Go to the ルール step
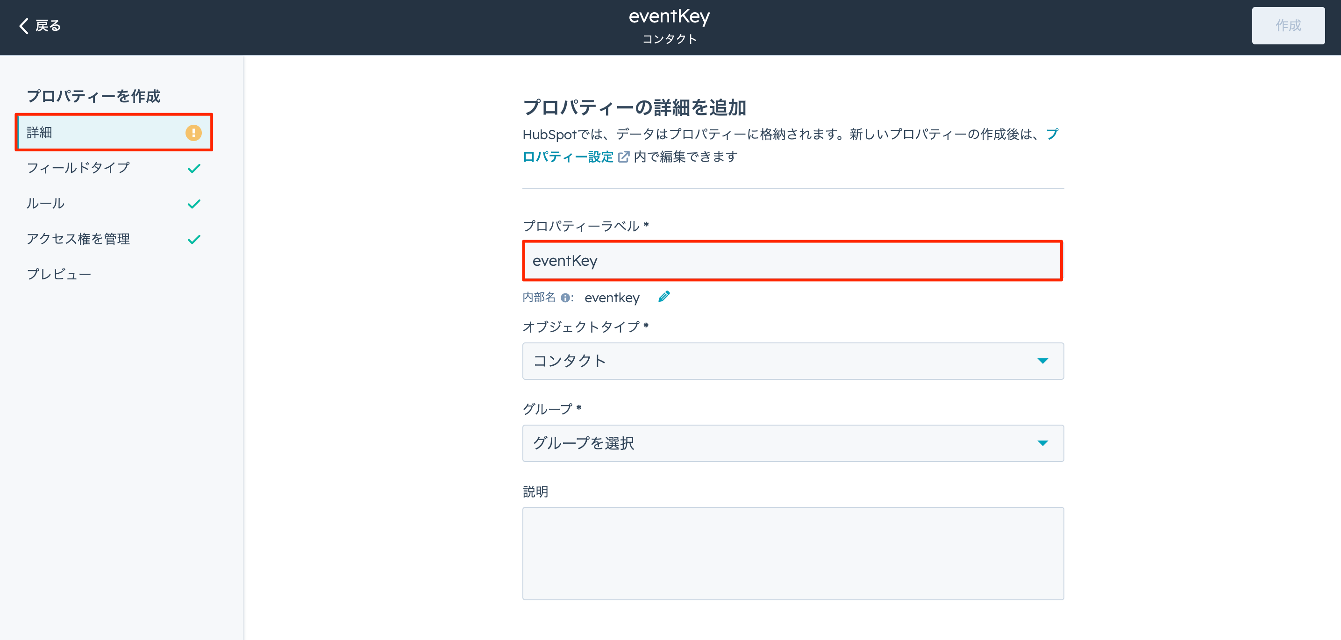This screenshot has height=640, width=1341. 114,204
